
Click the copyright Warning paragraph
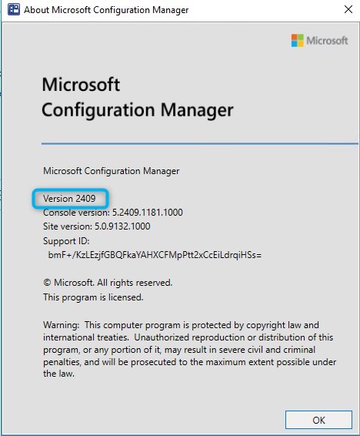click(x=189, y=349)
